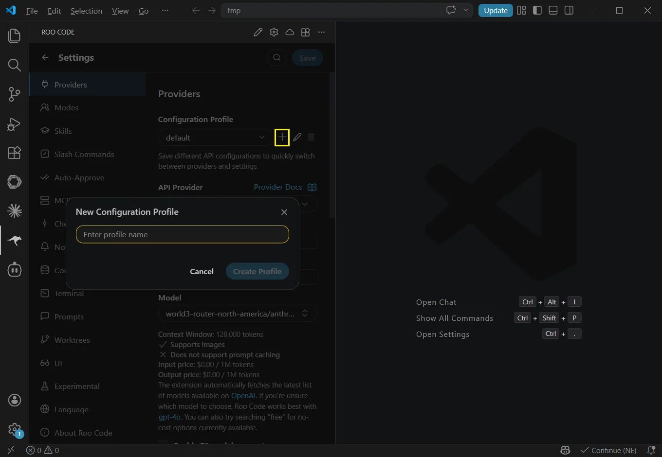Switch to the Worktrees settings tab
This screenshot has height=457, width=662.
88,340
